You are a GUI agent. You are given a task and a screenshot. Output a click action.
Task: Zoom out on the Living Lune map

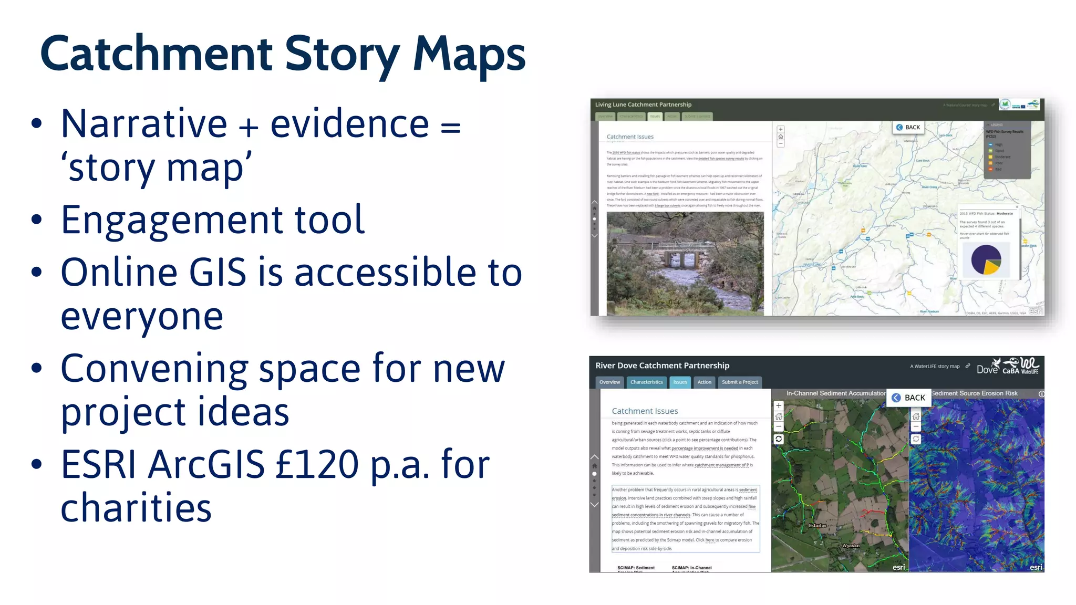click(x=781, y=143)
